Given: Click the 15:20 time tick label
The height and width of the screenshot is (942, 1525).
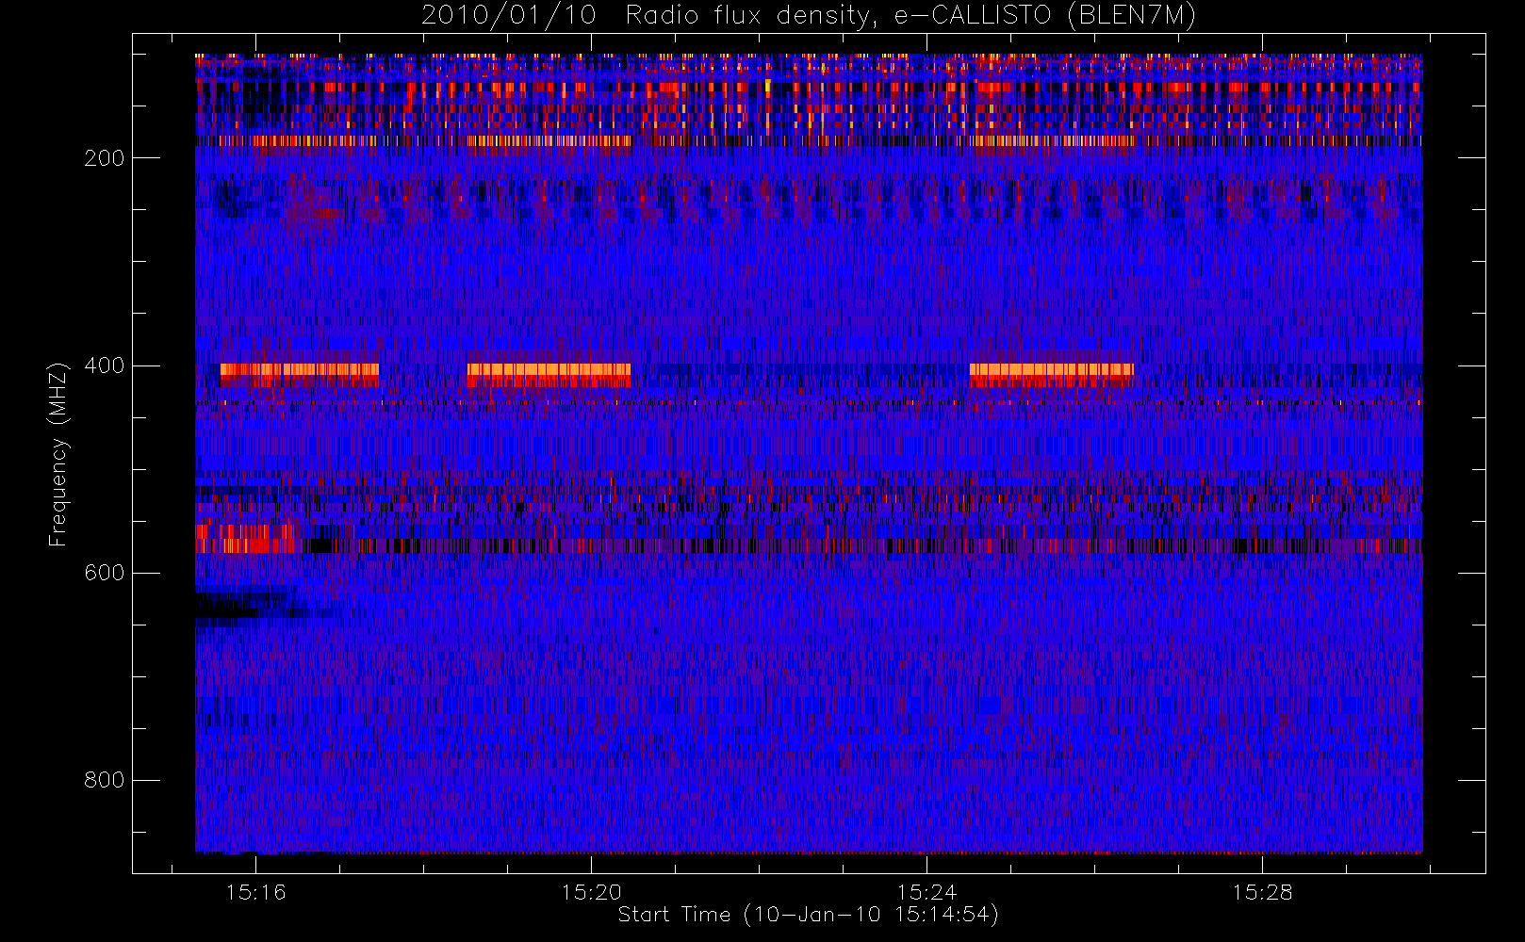Looking at the screenshot, I should pyautogui.click(x=591, y=892).
